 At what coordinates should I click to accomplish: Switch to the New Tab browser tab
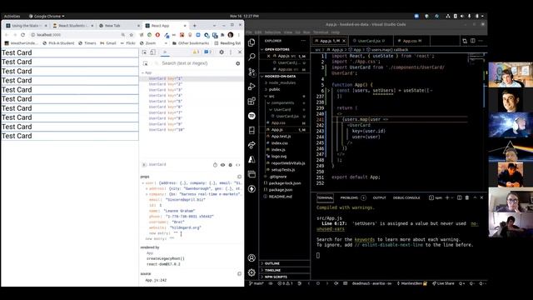(x=119, y=26)
